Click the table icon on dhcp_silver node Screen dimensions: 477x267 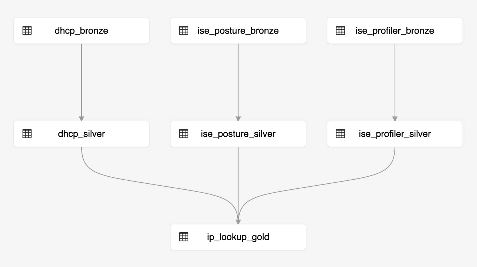coord(27,134)
